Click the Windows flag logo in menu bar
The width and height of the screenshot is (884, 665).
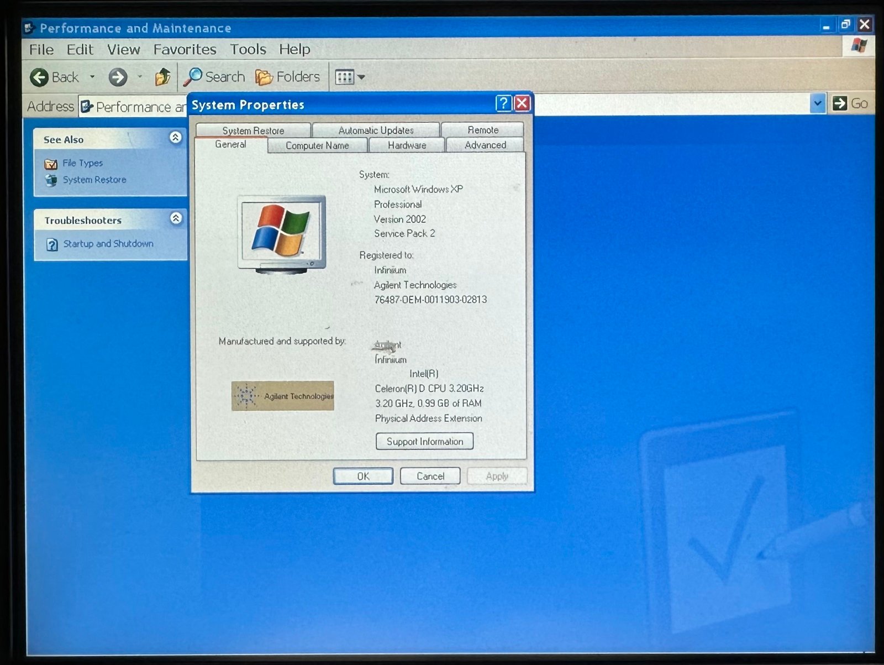(x=859, y=46)
